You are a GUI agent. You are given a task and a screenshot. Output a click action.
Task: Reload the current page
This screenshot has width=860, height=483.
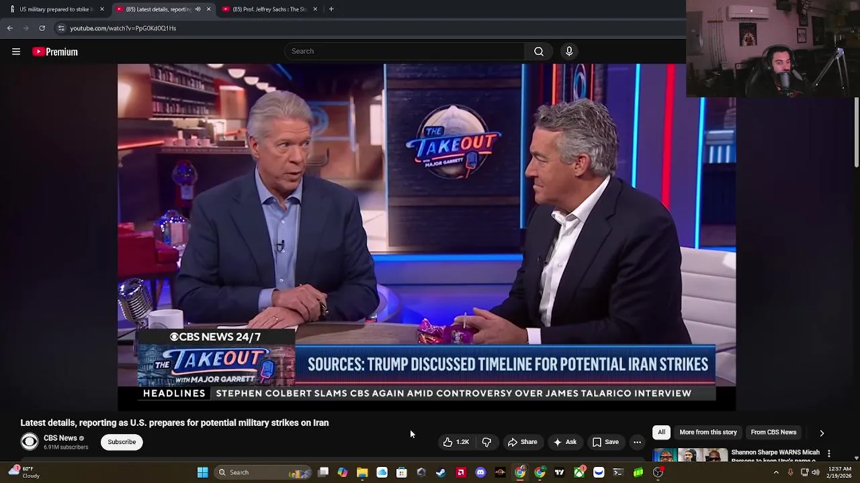[x=42, y=28]
